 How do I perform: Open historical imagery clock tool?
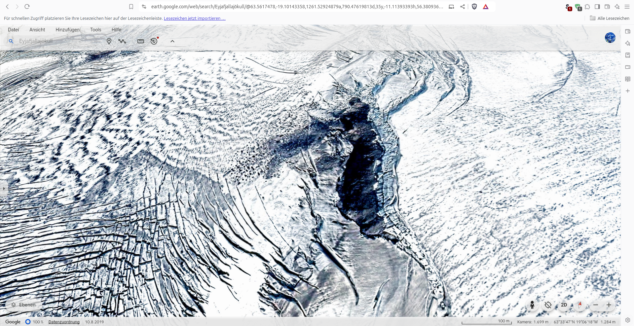coord(154,41)
